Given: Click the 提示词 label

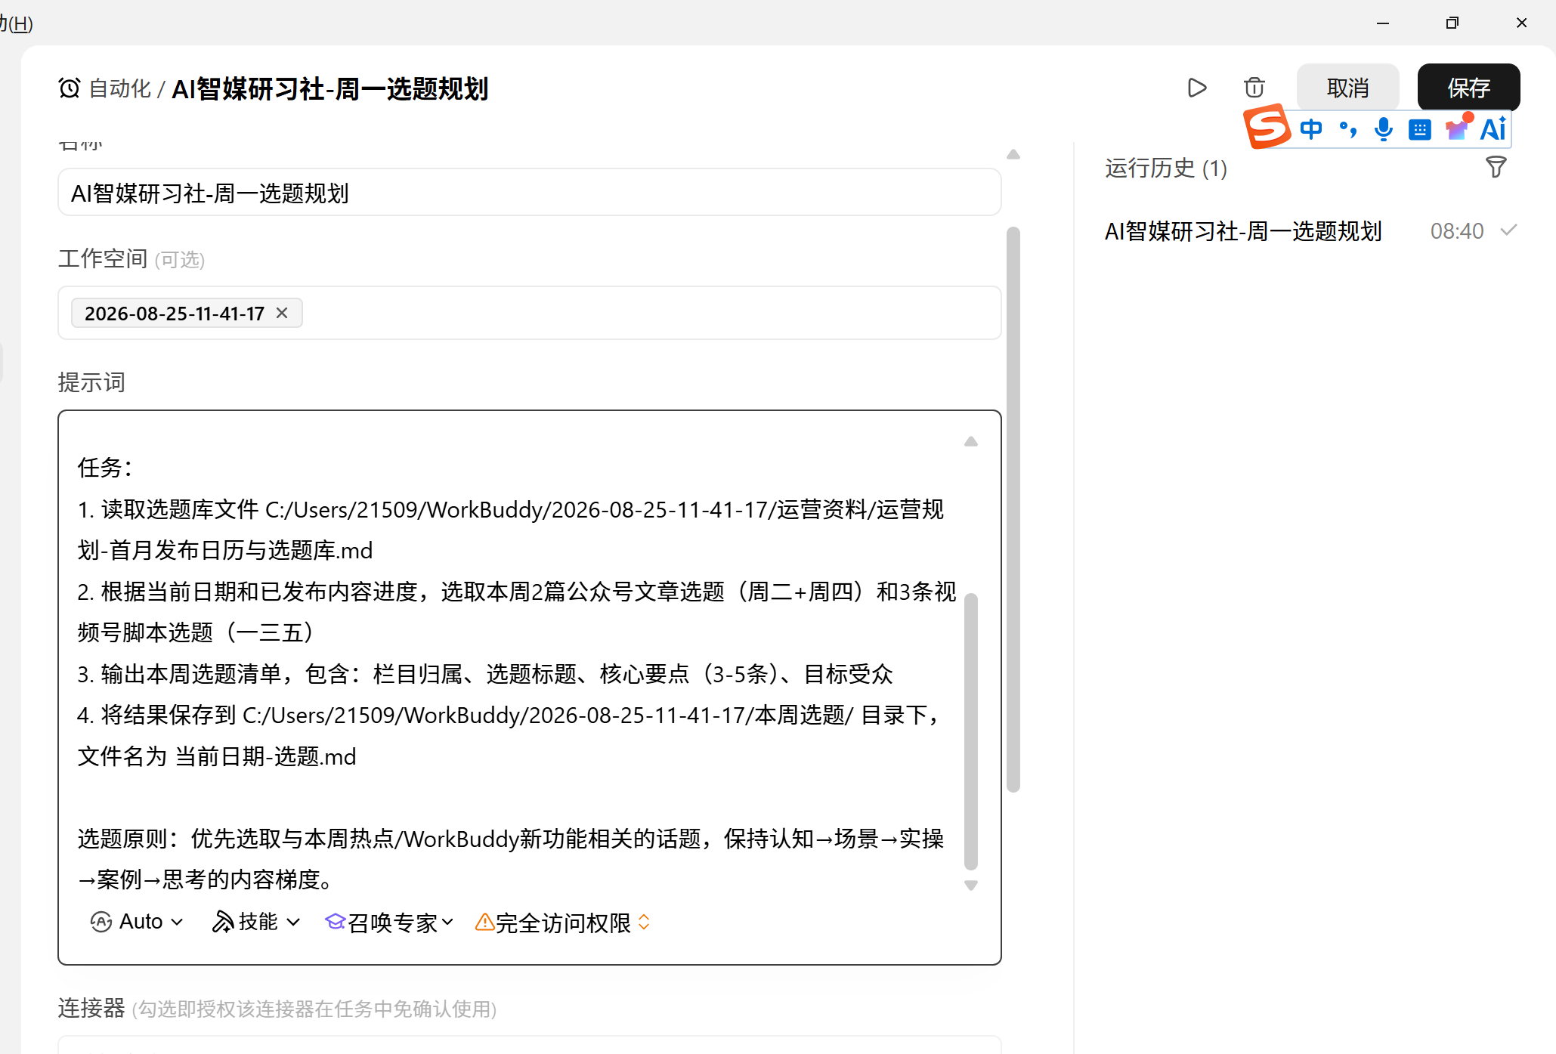Looking at the screenshot, I should pos(91,382).
